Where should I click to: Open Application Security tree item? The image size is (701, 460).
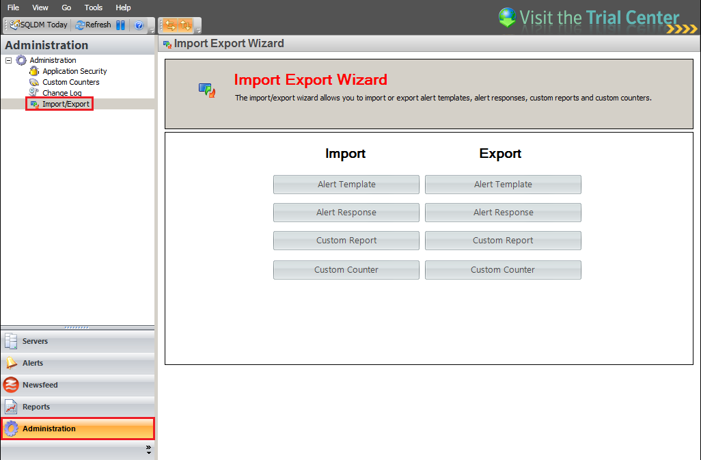coord(74,71)
